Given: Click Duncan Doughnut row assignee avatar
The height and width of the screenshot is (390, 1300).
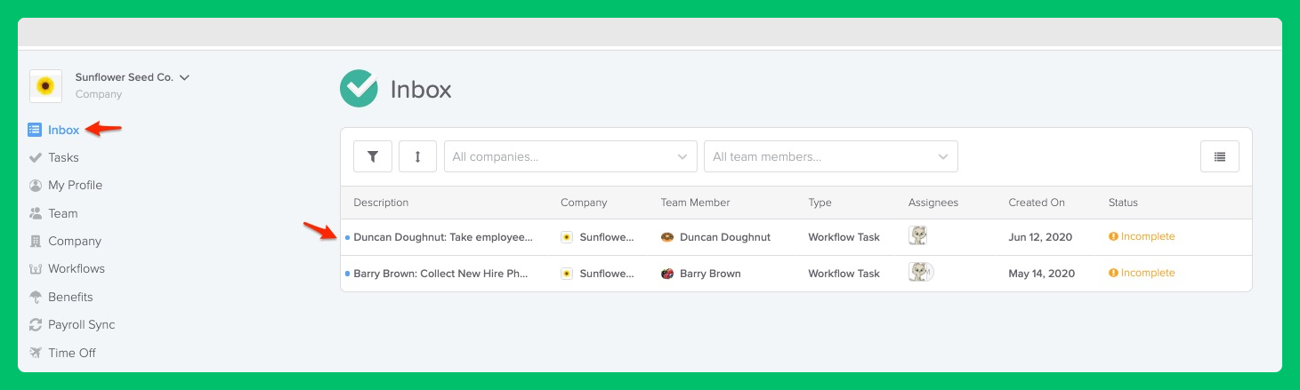Looking at the screenshot, I should point(918,236).
